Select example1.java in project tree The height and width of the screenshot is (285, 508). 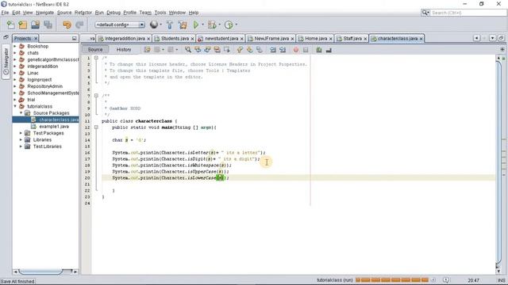pos(54,127)
